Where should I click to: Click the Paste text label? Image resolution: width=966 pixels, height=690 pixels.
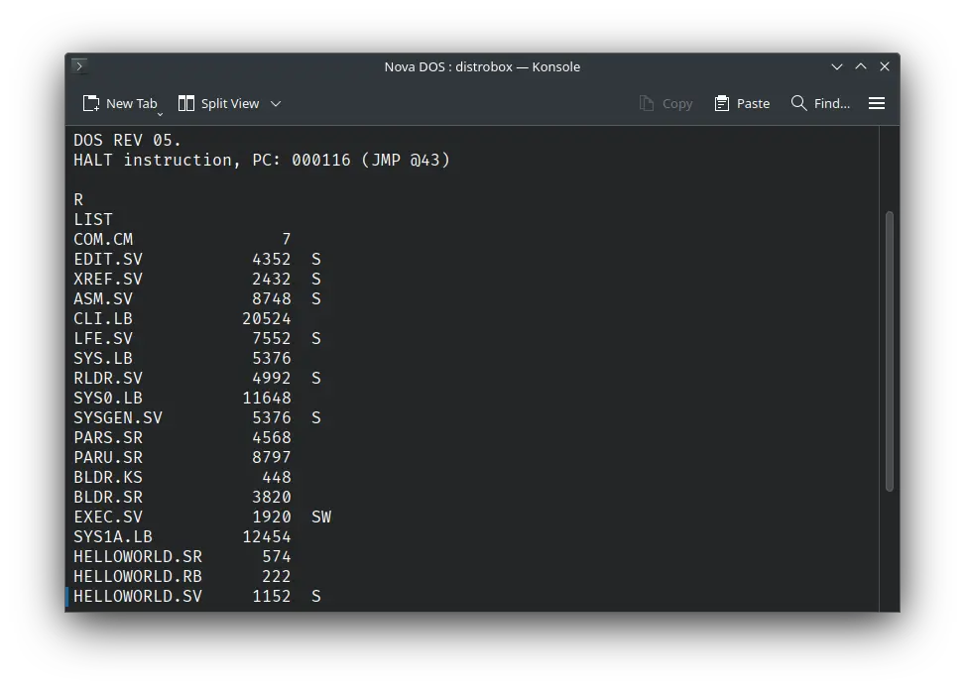(x=752, y=103)
